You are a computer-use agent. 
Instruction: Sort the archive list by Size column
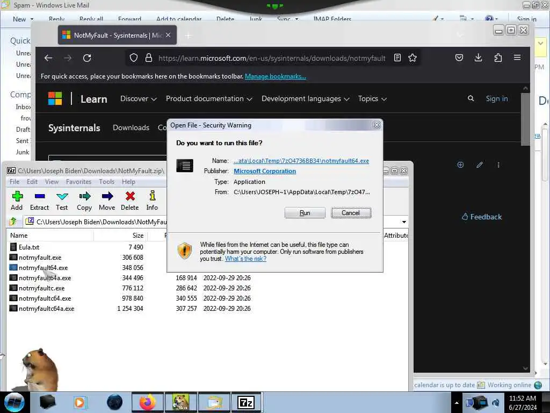click(x=120, y=236)
